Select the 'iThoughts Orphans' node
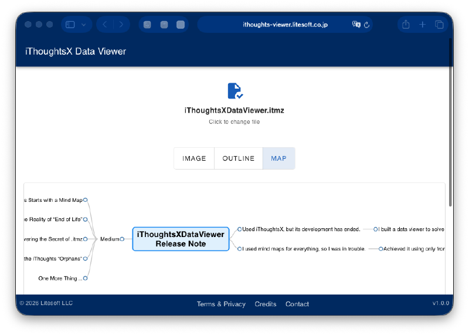The image size is (469, 335). pyautogui.click(x=53, y=259)
